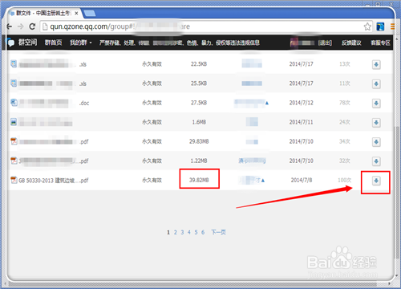
Task: Open the blue browser extension icon
Action: click(380, 26)
